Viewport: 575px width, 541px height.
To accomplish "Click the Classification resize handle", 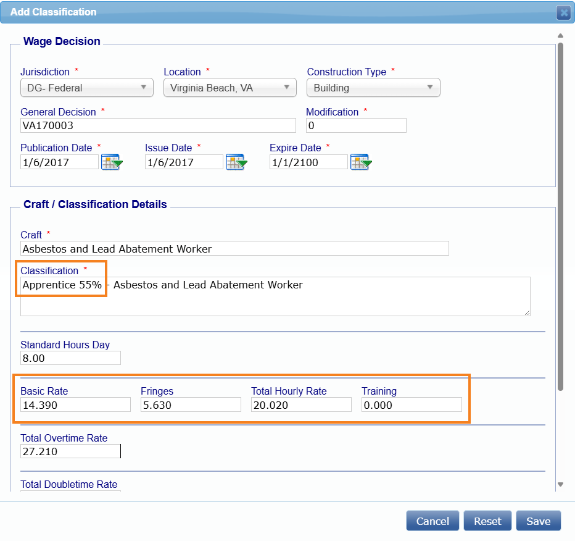I will (x=527, y=312).
